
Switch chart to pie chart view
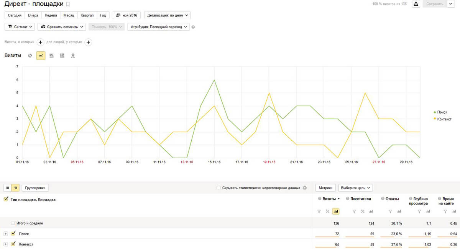(30, 55)
